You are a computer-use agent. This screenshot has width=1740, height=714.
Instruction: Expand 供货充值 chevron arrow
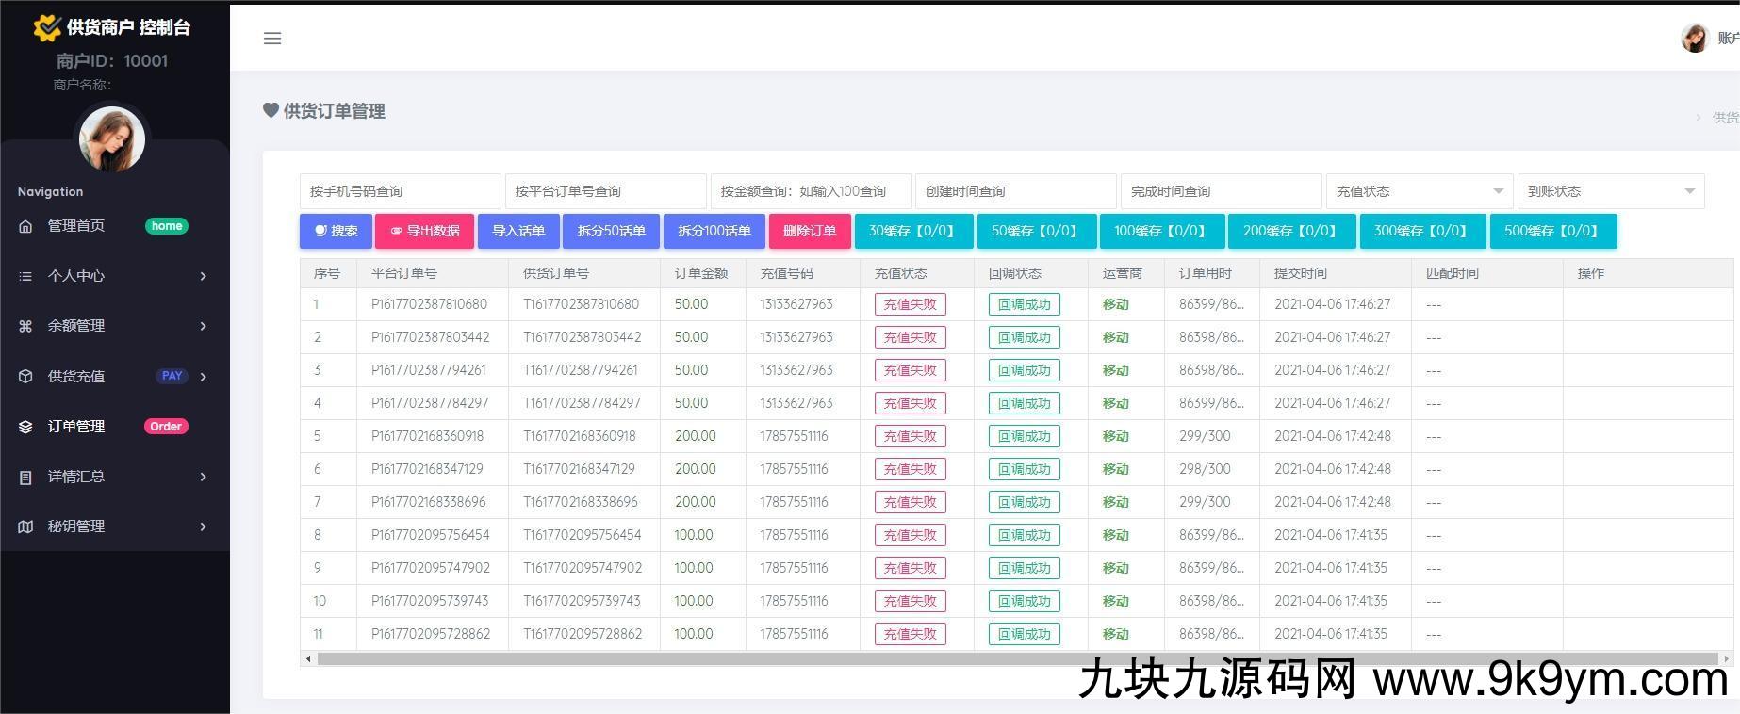[x=203, y=377]
